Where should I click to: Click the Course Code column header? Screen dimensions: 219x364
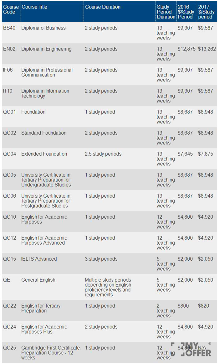pos(11,9)
